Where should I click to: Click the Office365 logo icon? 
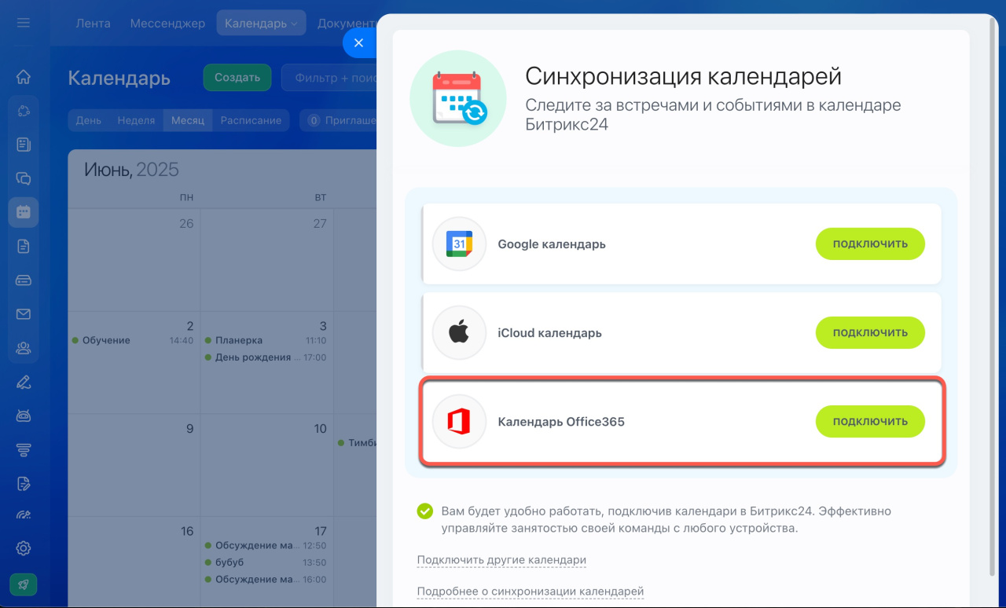coord(459,422)
